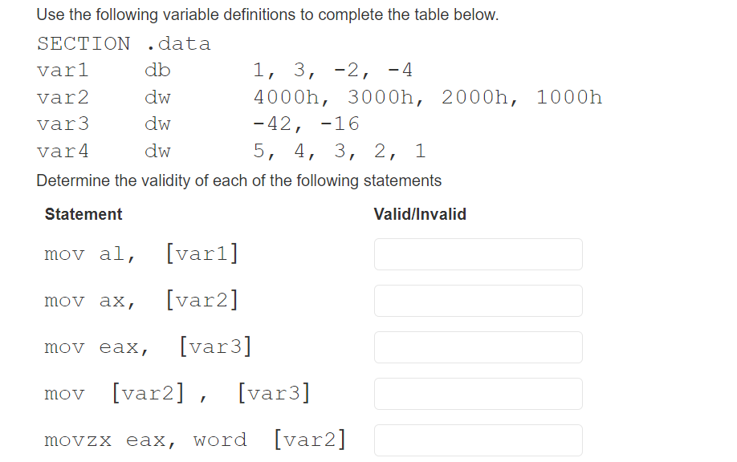This screenshot has width=737, height=462.
Task: Select the movzx eax, word [var2] statement
Action: (195, 439)
